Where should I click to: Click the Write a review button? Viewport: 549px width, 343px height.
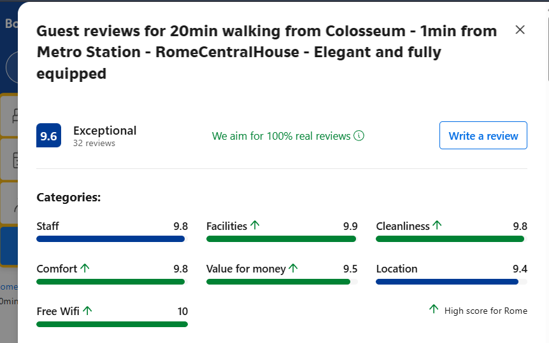[483, 135]
